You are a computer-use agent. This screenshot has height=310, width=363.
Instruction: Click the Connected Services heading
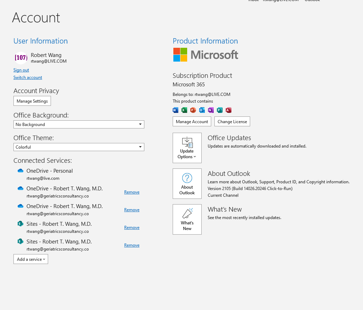pyautogui.click(x=42, y=161)
